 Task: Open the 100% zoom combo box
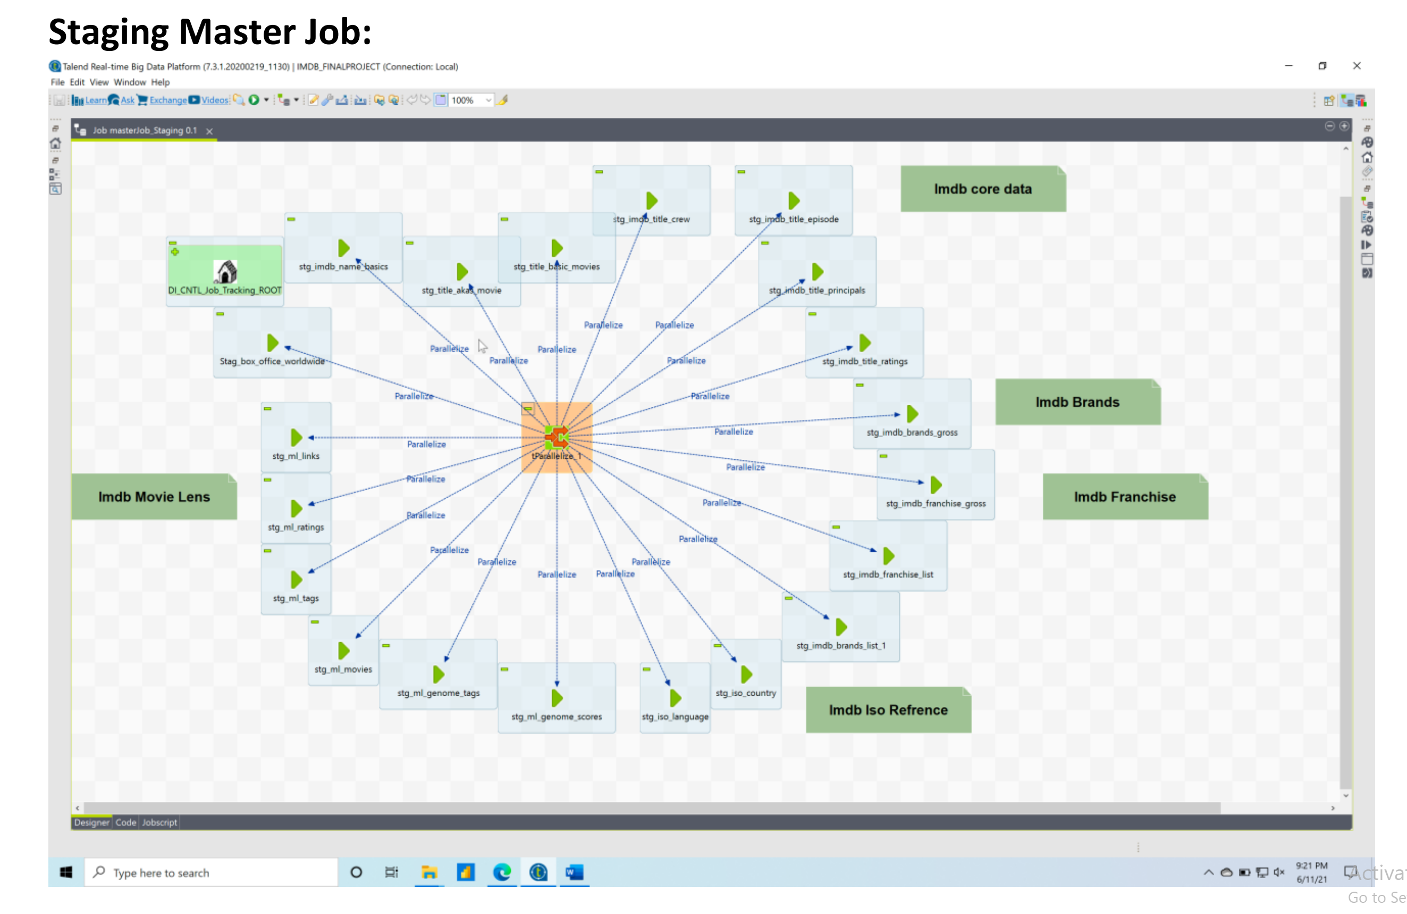click(471, 100)
